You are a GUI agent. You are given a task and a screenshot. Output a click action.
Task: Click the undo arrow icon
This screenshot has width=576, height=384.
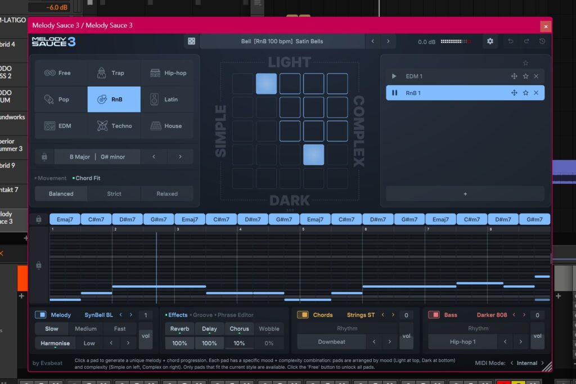tap(511, 42)
